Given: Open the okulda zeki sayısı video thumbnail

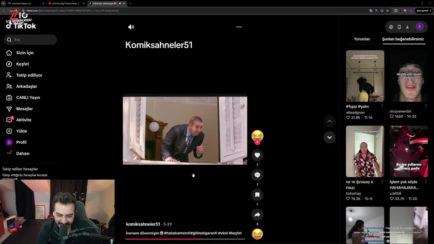Looking at the screenshot, I should tap(409, 76).
